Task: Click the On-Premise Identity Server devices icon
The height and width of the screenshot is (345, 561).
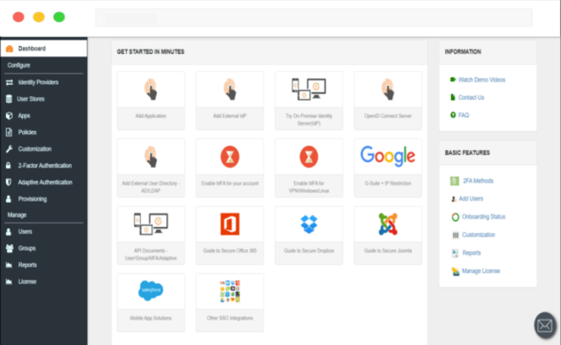Action: [x=308, y=89]
